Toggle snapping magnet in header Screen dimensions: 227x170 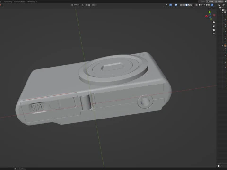click(x=87, y=5)
